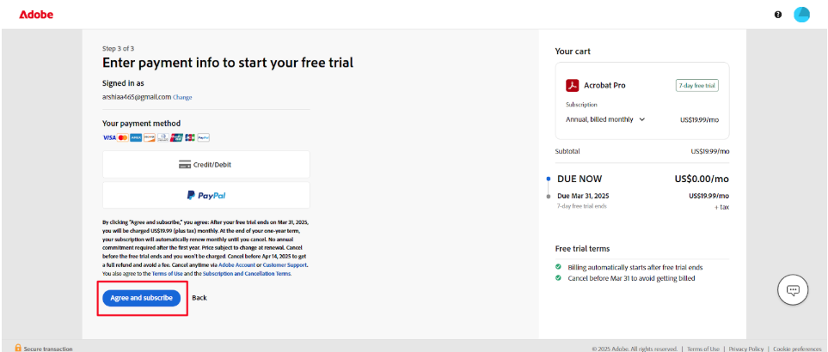Open the help question mark icon
The image size is (828, 352).
point(778,15)
